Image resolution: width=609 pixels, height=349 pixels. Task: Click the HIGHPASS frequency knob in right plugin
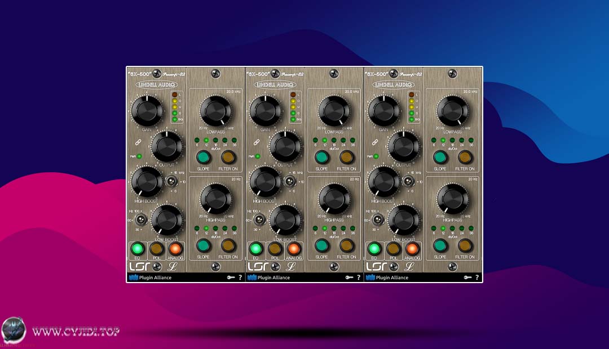click(453, 199)
